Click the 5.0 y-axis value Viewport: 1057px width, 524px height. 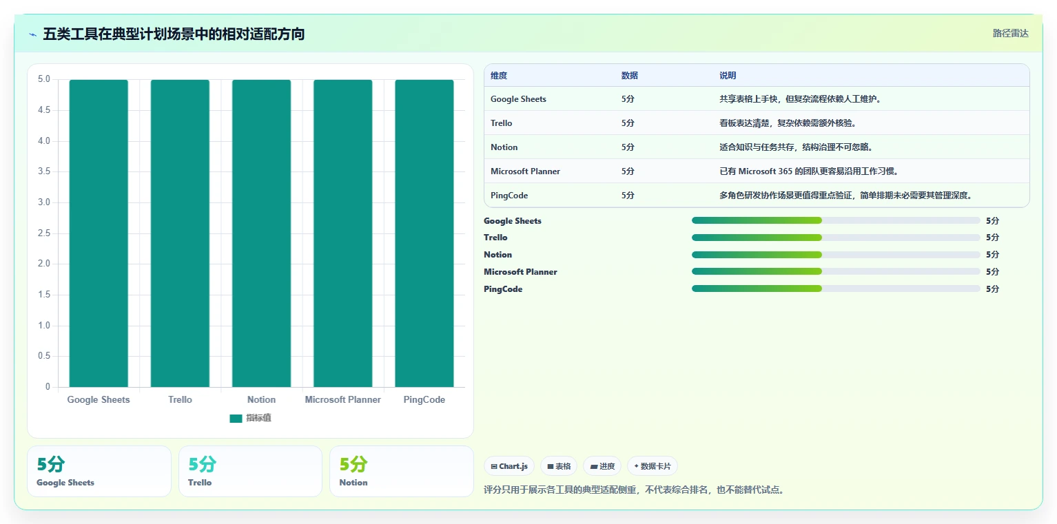44,79
